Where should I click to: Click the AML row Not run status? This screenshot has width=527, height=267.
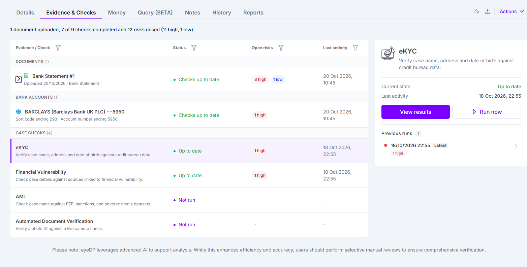184,200
